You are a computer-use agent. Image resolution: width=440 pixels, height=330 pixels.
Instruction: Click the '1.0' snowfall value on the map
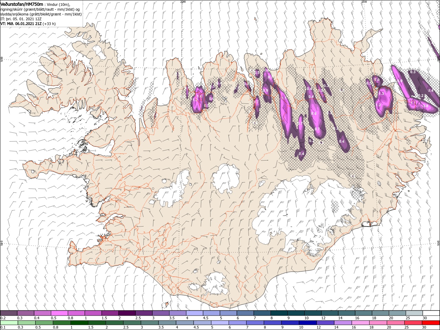point(199,97)
